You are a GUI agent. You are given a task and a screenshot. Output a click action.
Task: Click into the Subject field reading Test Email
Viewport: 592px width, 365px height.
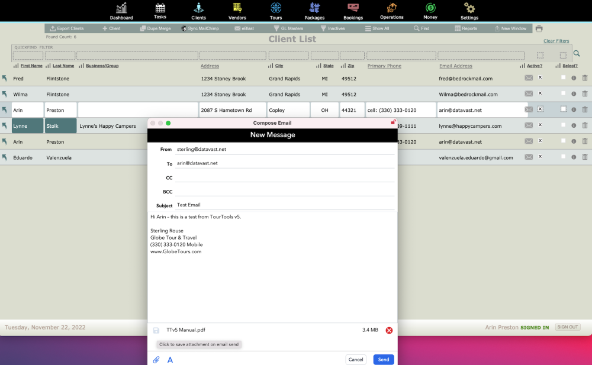pos(285,205)
